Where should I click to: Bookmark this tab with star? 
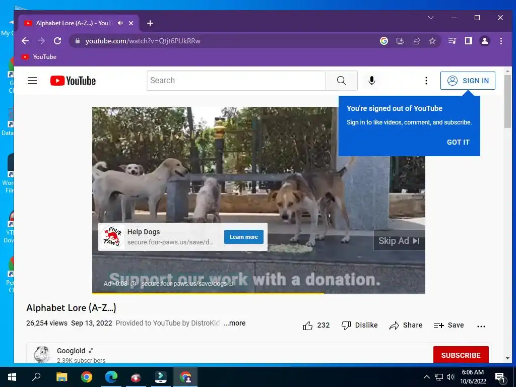432,41
